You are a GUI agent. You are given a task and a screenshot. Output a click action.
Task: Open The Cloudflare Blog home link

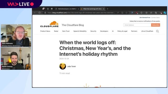(x=73, y=25)
